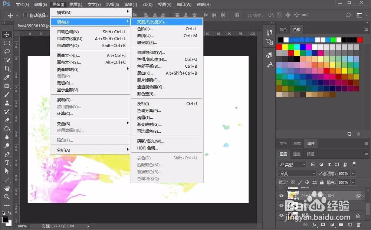Screen dimensions: 371x230
Task: Select the Clone Stamp tool
Action: pyautogui.click(x=7, y=103)
